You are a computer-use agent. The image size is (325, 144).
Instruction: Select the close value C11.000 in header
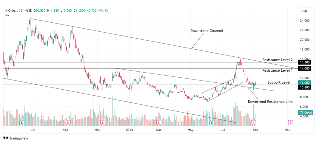tap(79, 10)
